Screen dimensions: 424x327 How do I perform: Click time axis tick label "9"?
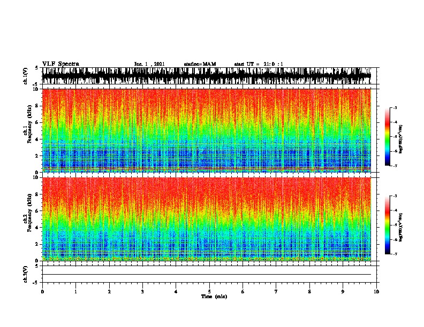point(343,292)
